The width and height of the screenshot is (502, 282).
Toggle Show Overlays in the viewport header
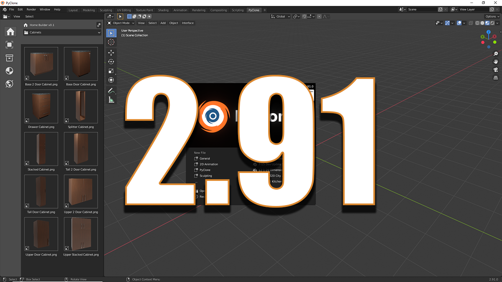(447, 23)
